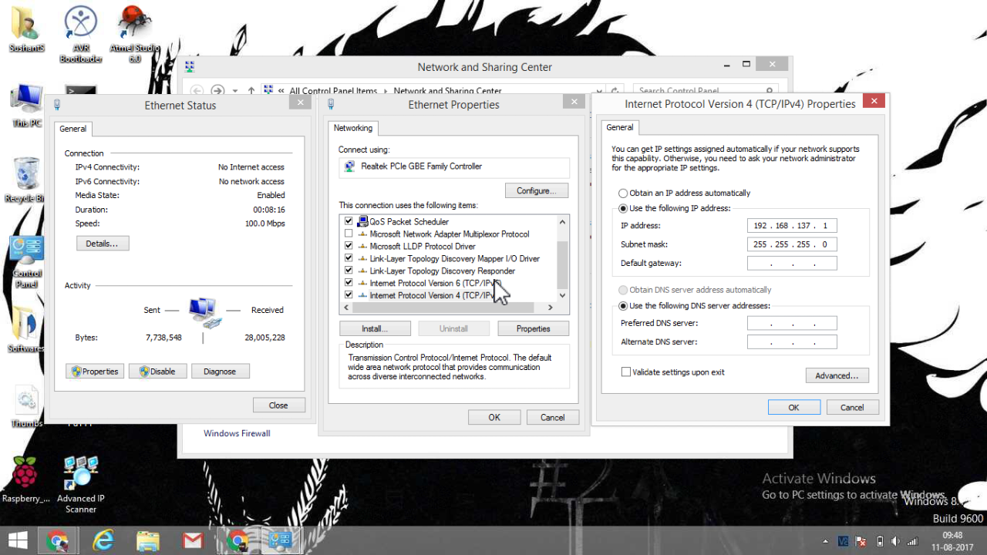This screenshot has height=555, width=987.
Task: Launch Atmel Studio 6.0
Action: pyautogui.click(x=133, y=19)
